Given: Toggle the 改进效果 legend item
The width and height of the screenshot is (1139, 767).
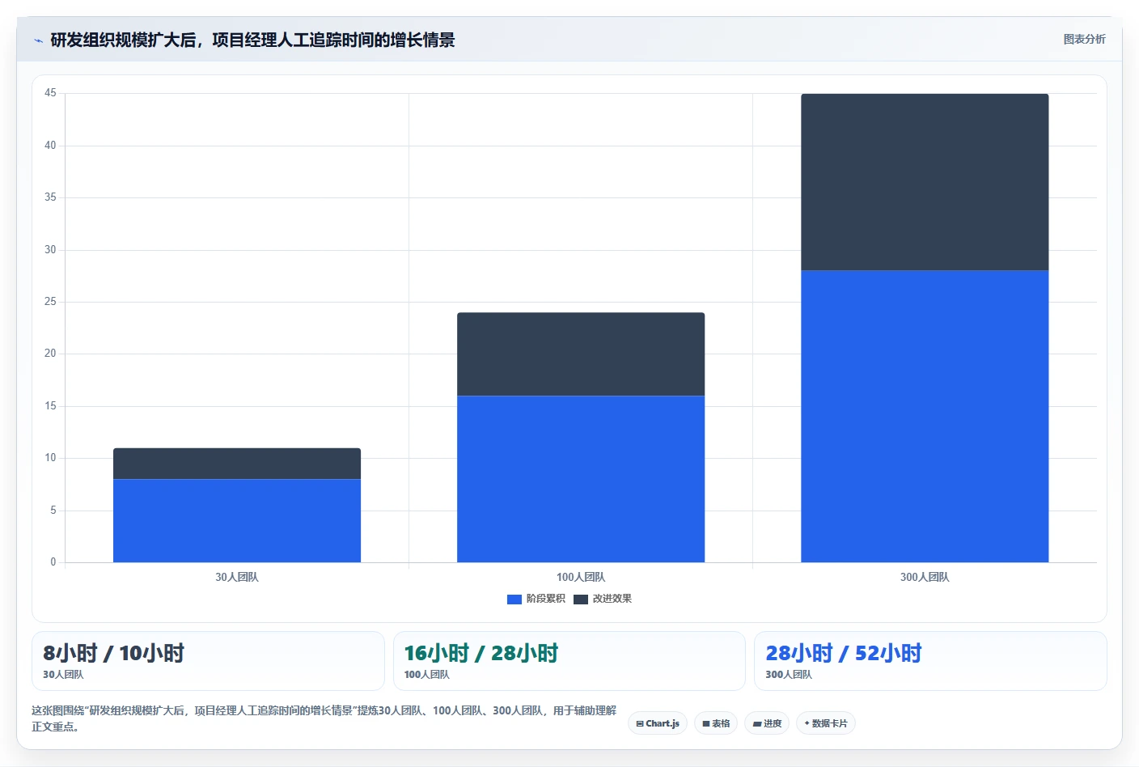Looking at the screenshot, I should point(603,599).
